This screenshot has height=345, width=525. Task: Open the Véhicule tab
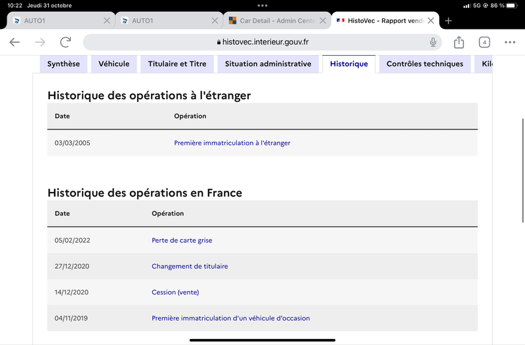click(114, 64)
